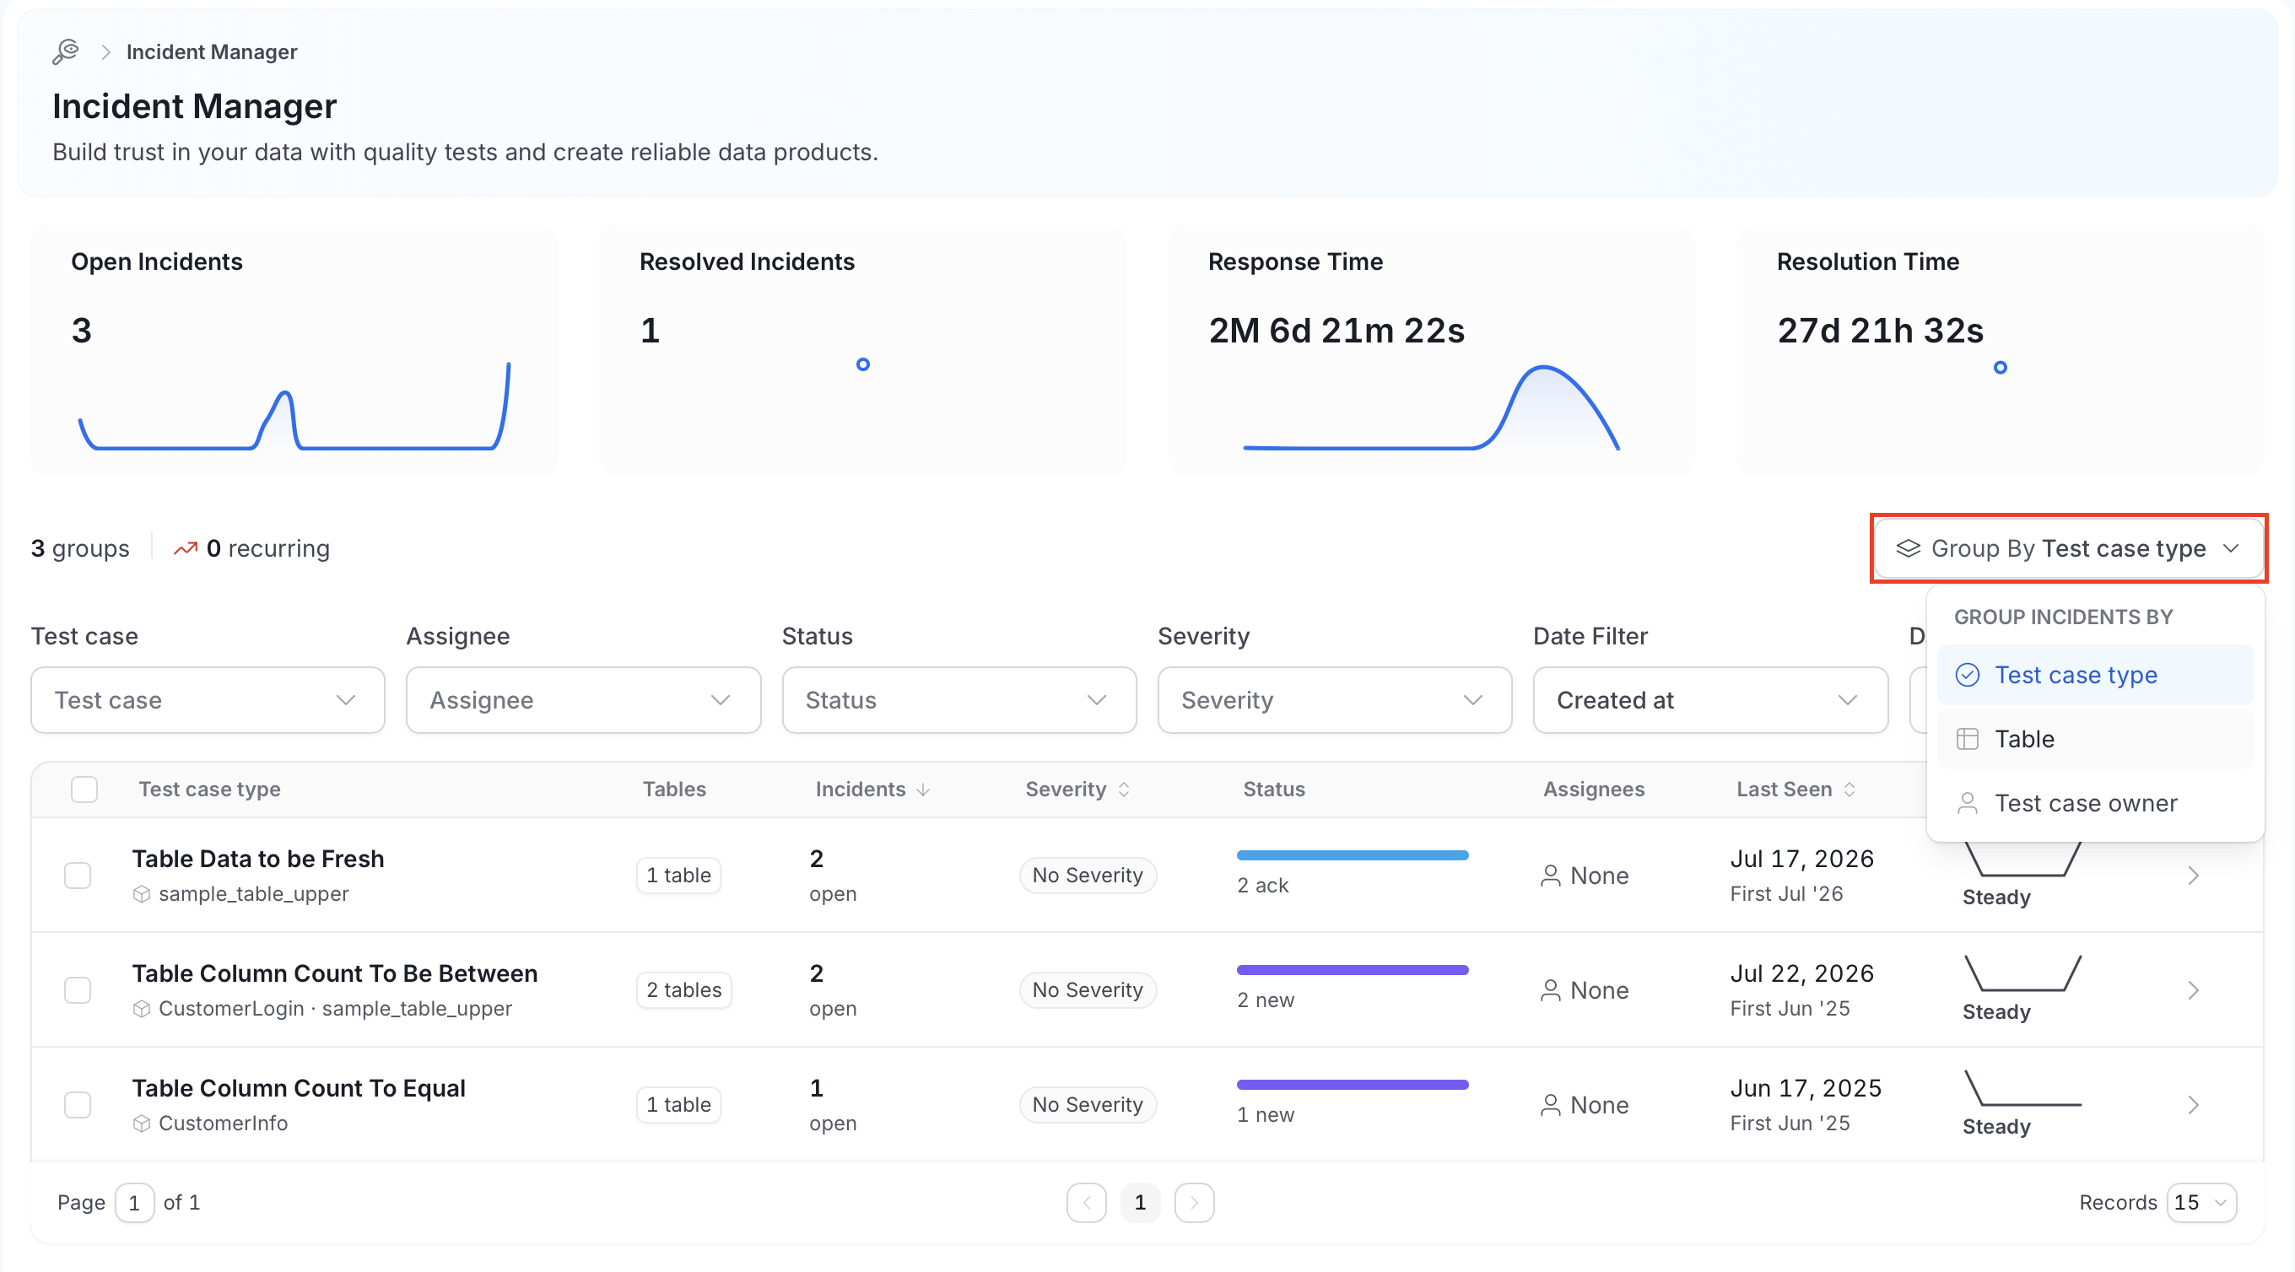Image resolution: width=2295 pixels, height=1272 pixels.
Task: Click the 2 tables badge
Action: [x=683, y=989]
